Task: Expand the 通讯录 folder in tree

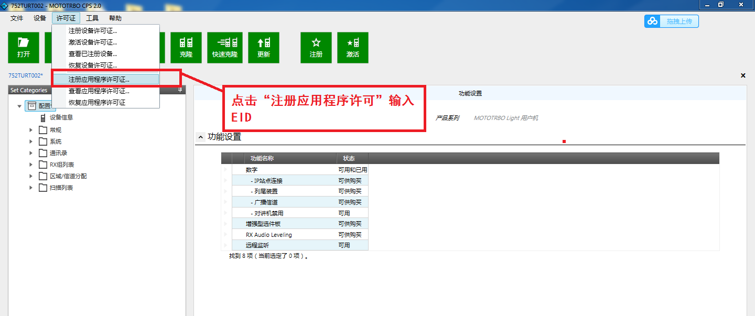Action: (x=31, y=153)
